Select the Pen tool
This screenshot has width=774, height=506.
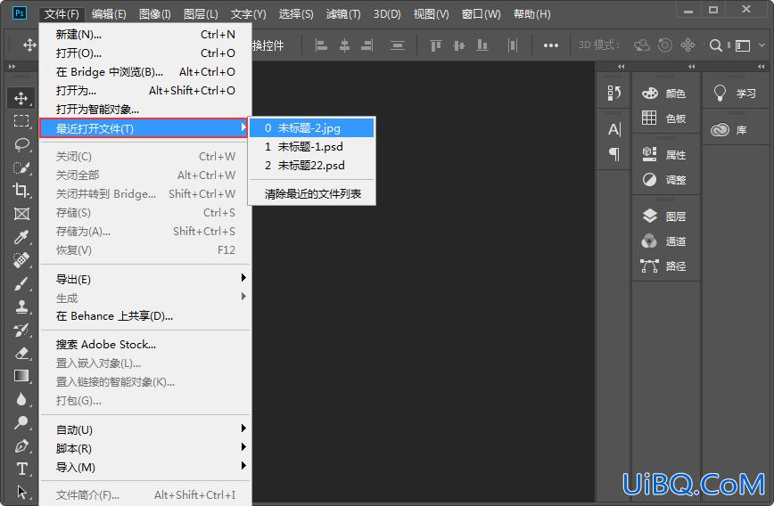click(21, 445)
